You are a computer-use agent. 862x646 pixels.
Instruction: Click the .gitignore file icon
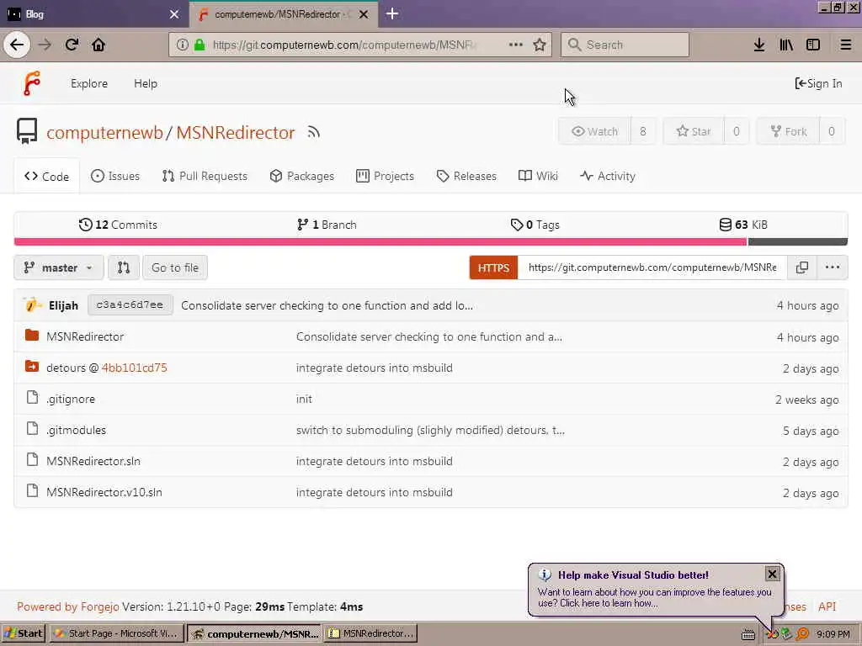33,397
